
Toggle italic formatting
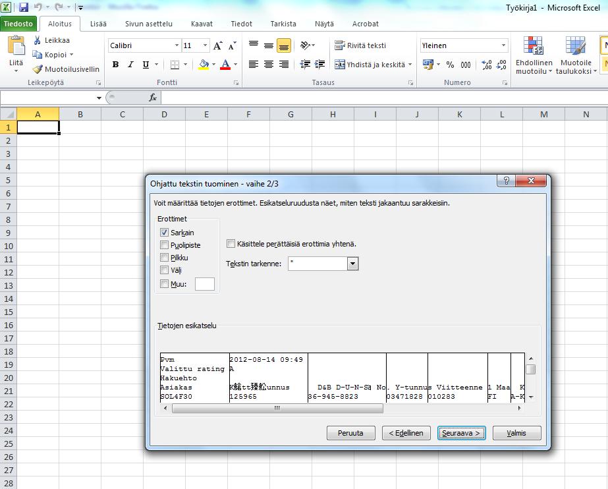(x=130, y=65)
